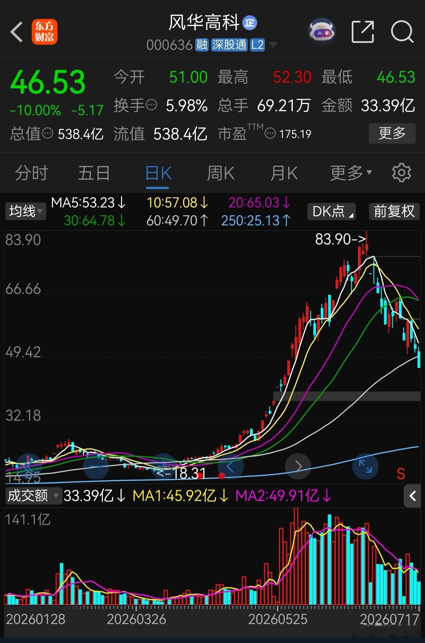425x643 pixels.
Task: Tap info icon beside 换手
Action: [152, 105]
